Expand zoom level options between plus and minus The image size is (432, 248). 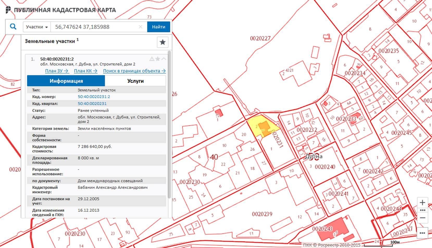click(422, 210)
